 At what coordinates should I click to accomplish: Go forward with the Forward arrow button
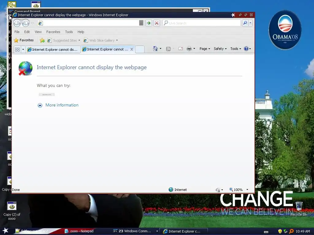[x=25, y=23]
